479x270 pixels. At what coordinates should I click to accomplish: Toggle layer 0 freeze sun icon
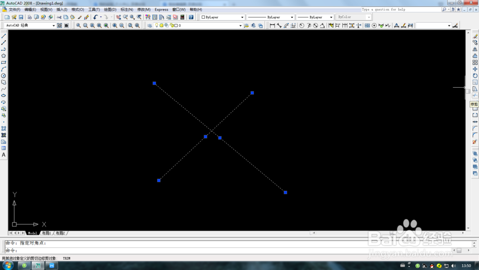point(161,25)
